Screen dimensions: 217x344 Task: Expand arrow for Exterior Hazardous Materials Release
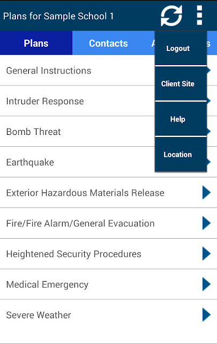click(x=206, y=192)
